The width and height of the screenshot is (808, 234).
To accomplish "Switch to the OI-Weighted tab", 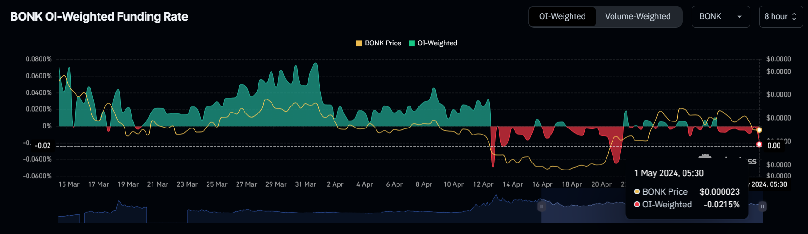I will (562, 16).
